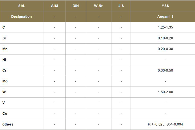This screenshot has width=195, height=130.
Task: Select the manganese value 0.20-0.30
Action: pyautogui.click(x=165, y=49)
